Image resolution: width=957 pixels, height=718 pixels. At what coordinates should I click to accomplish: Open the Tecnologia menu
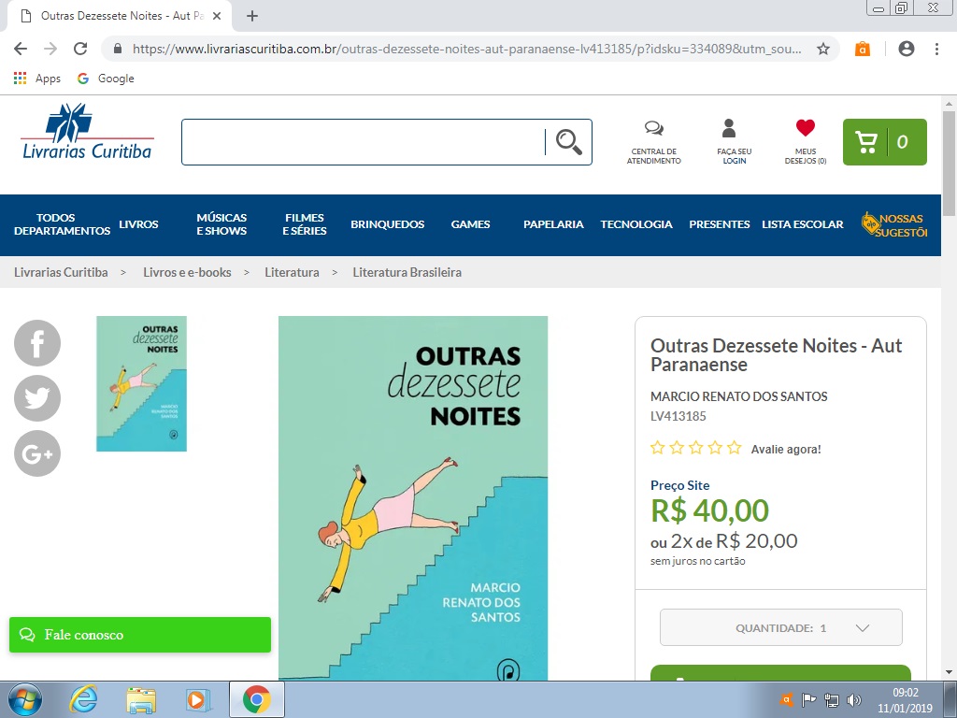[636, 224]
